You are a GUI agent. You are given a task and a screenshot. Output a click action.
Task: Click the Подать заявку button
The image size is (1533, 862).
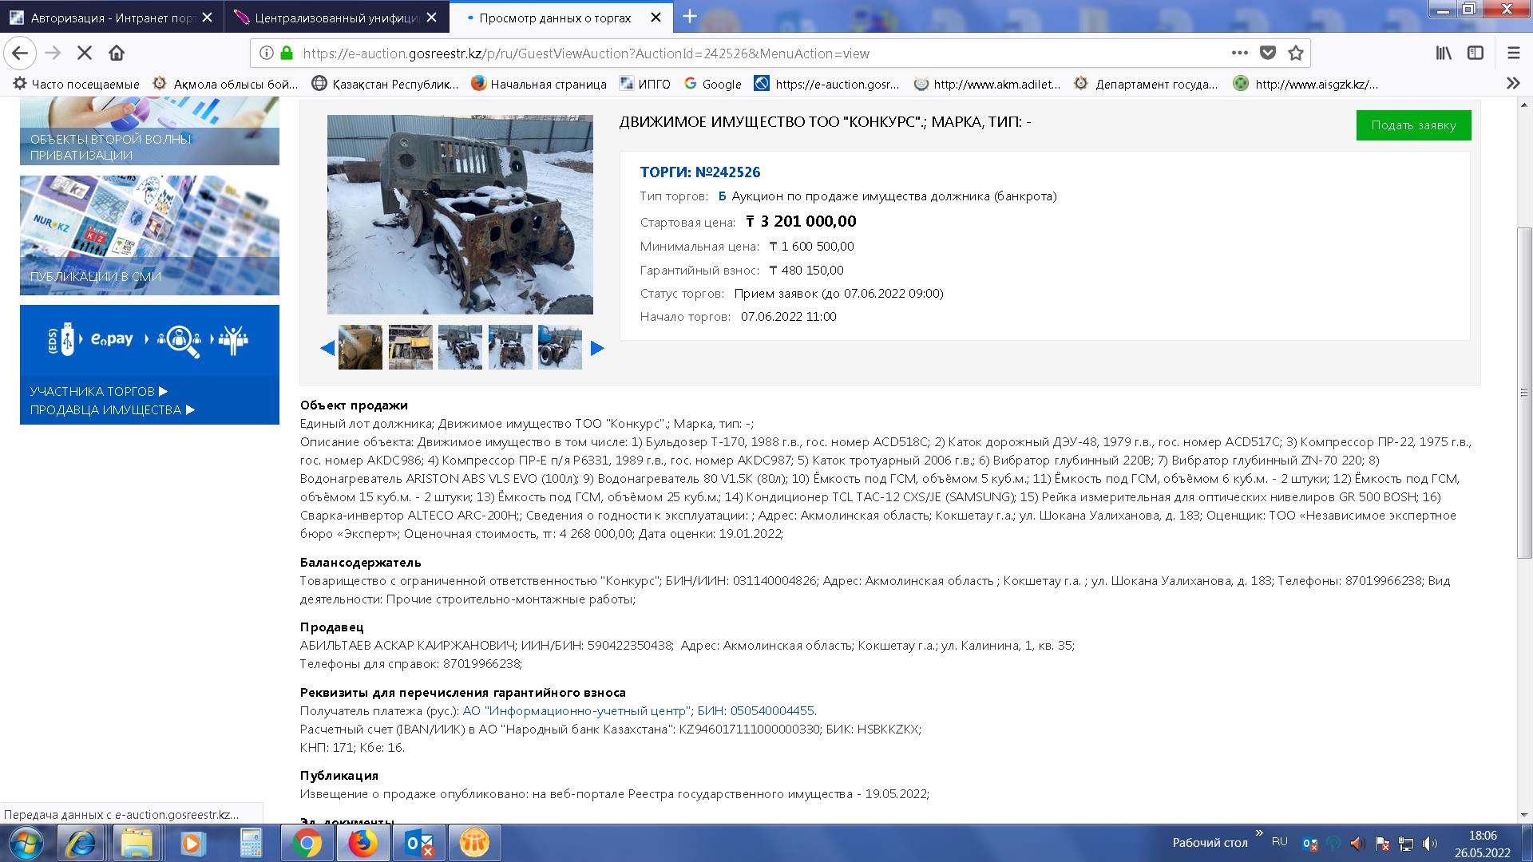(1413, 125)
